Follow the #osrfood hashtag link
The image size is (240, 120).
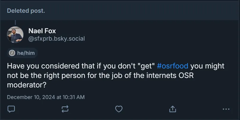click(x=172, y=65)
